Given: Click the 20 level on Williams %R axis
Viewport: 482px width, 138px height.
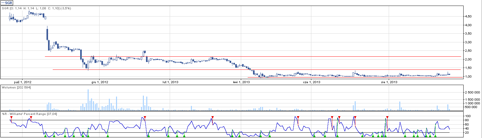Looking at the screenshot, I should (x=467, y=132).
